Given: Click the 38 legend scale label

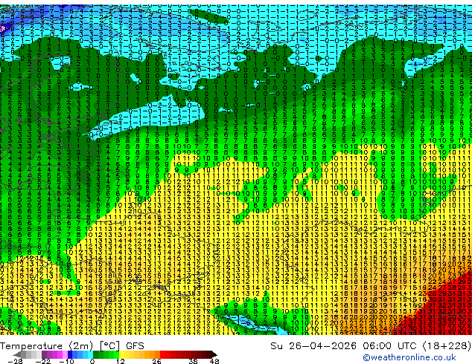Looking at the screenshot, I should 194,361.
